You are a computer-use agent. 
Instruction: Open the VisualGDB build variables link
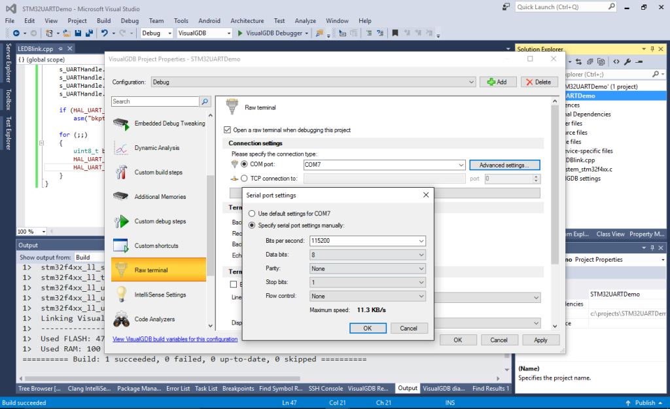click(175, 339)
